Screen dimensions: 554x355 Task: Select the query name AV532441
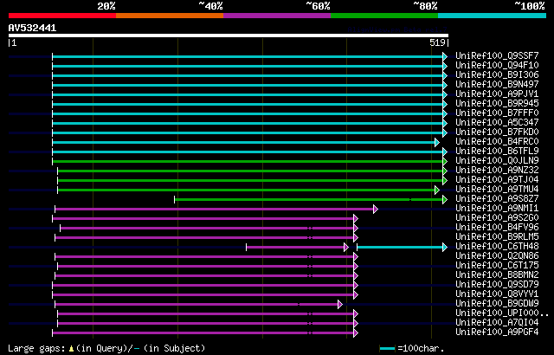coord(33,28)
